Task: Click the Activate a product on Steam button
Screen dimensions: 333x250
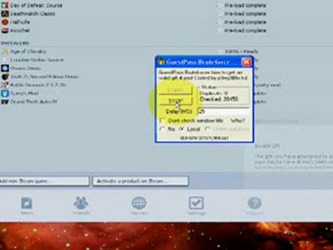Action: pyautogui.click(x=140, y=181)
